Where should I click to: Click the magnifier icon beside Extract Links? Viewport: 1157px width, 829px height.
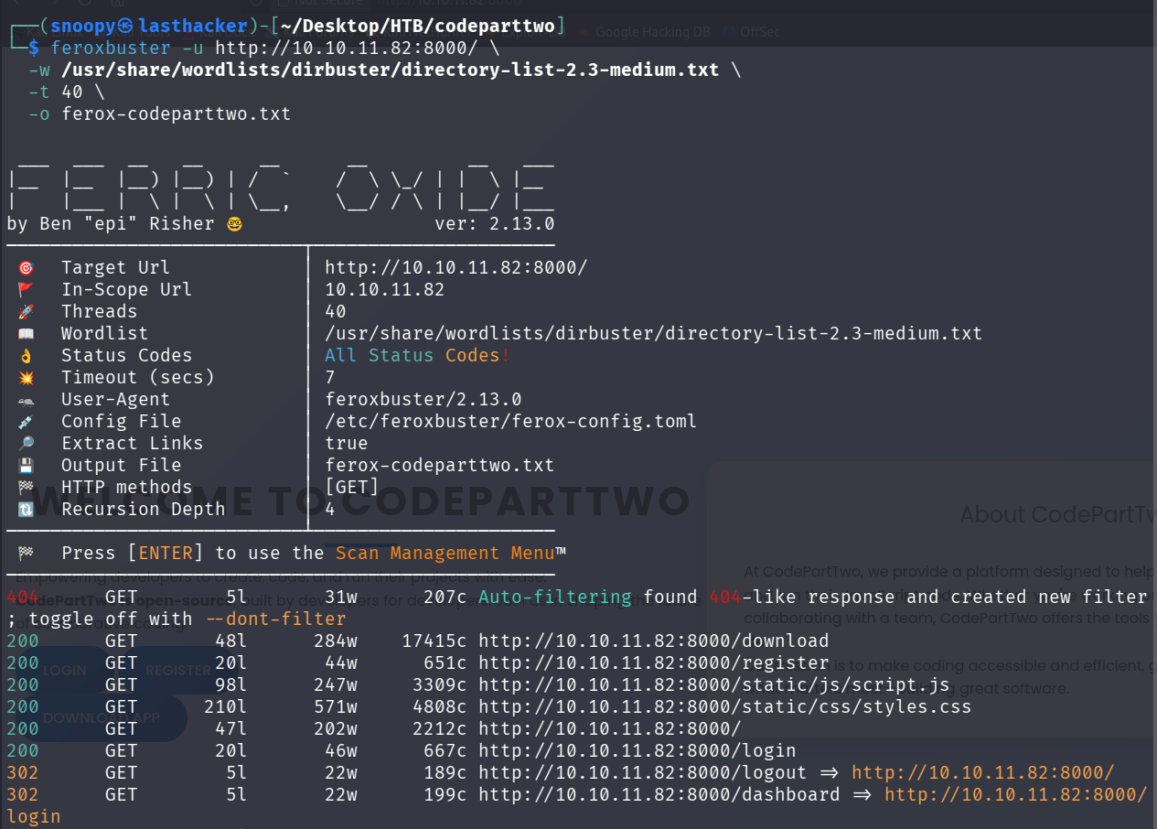click(x=26, y=444)
